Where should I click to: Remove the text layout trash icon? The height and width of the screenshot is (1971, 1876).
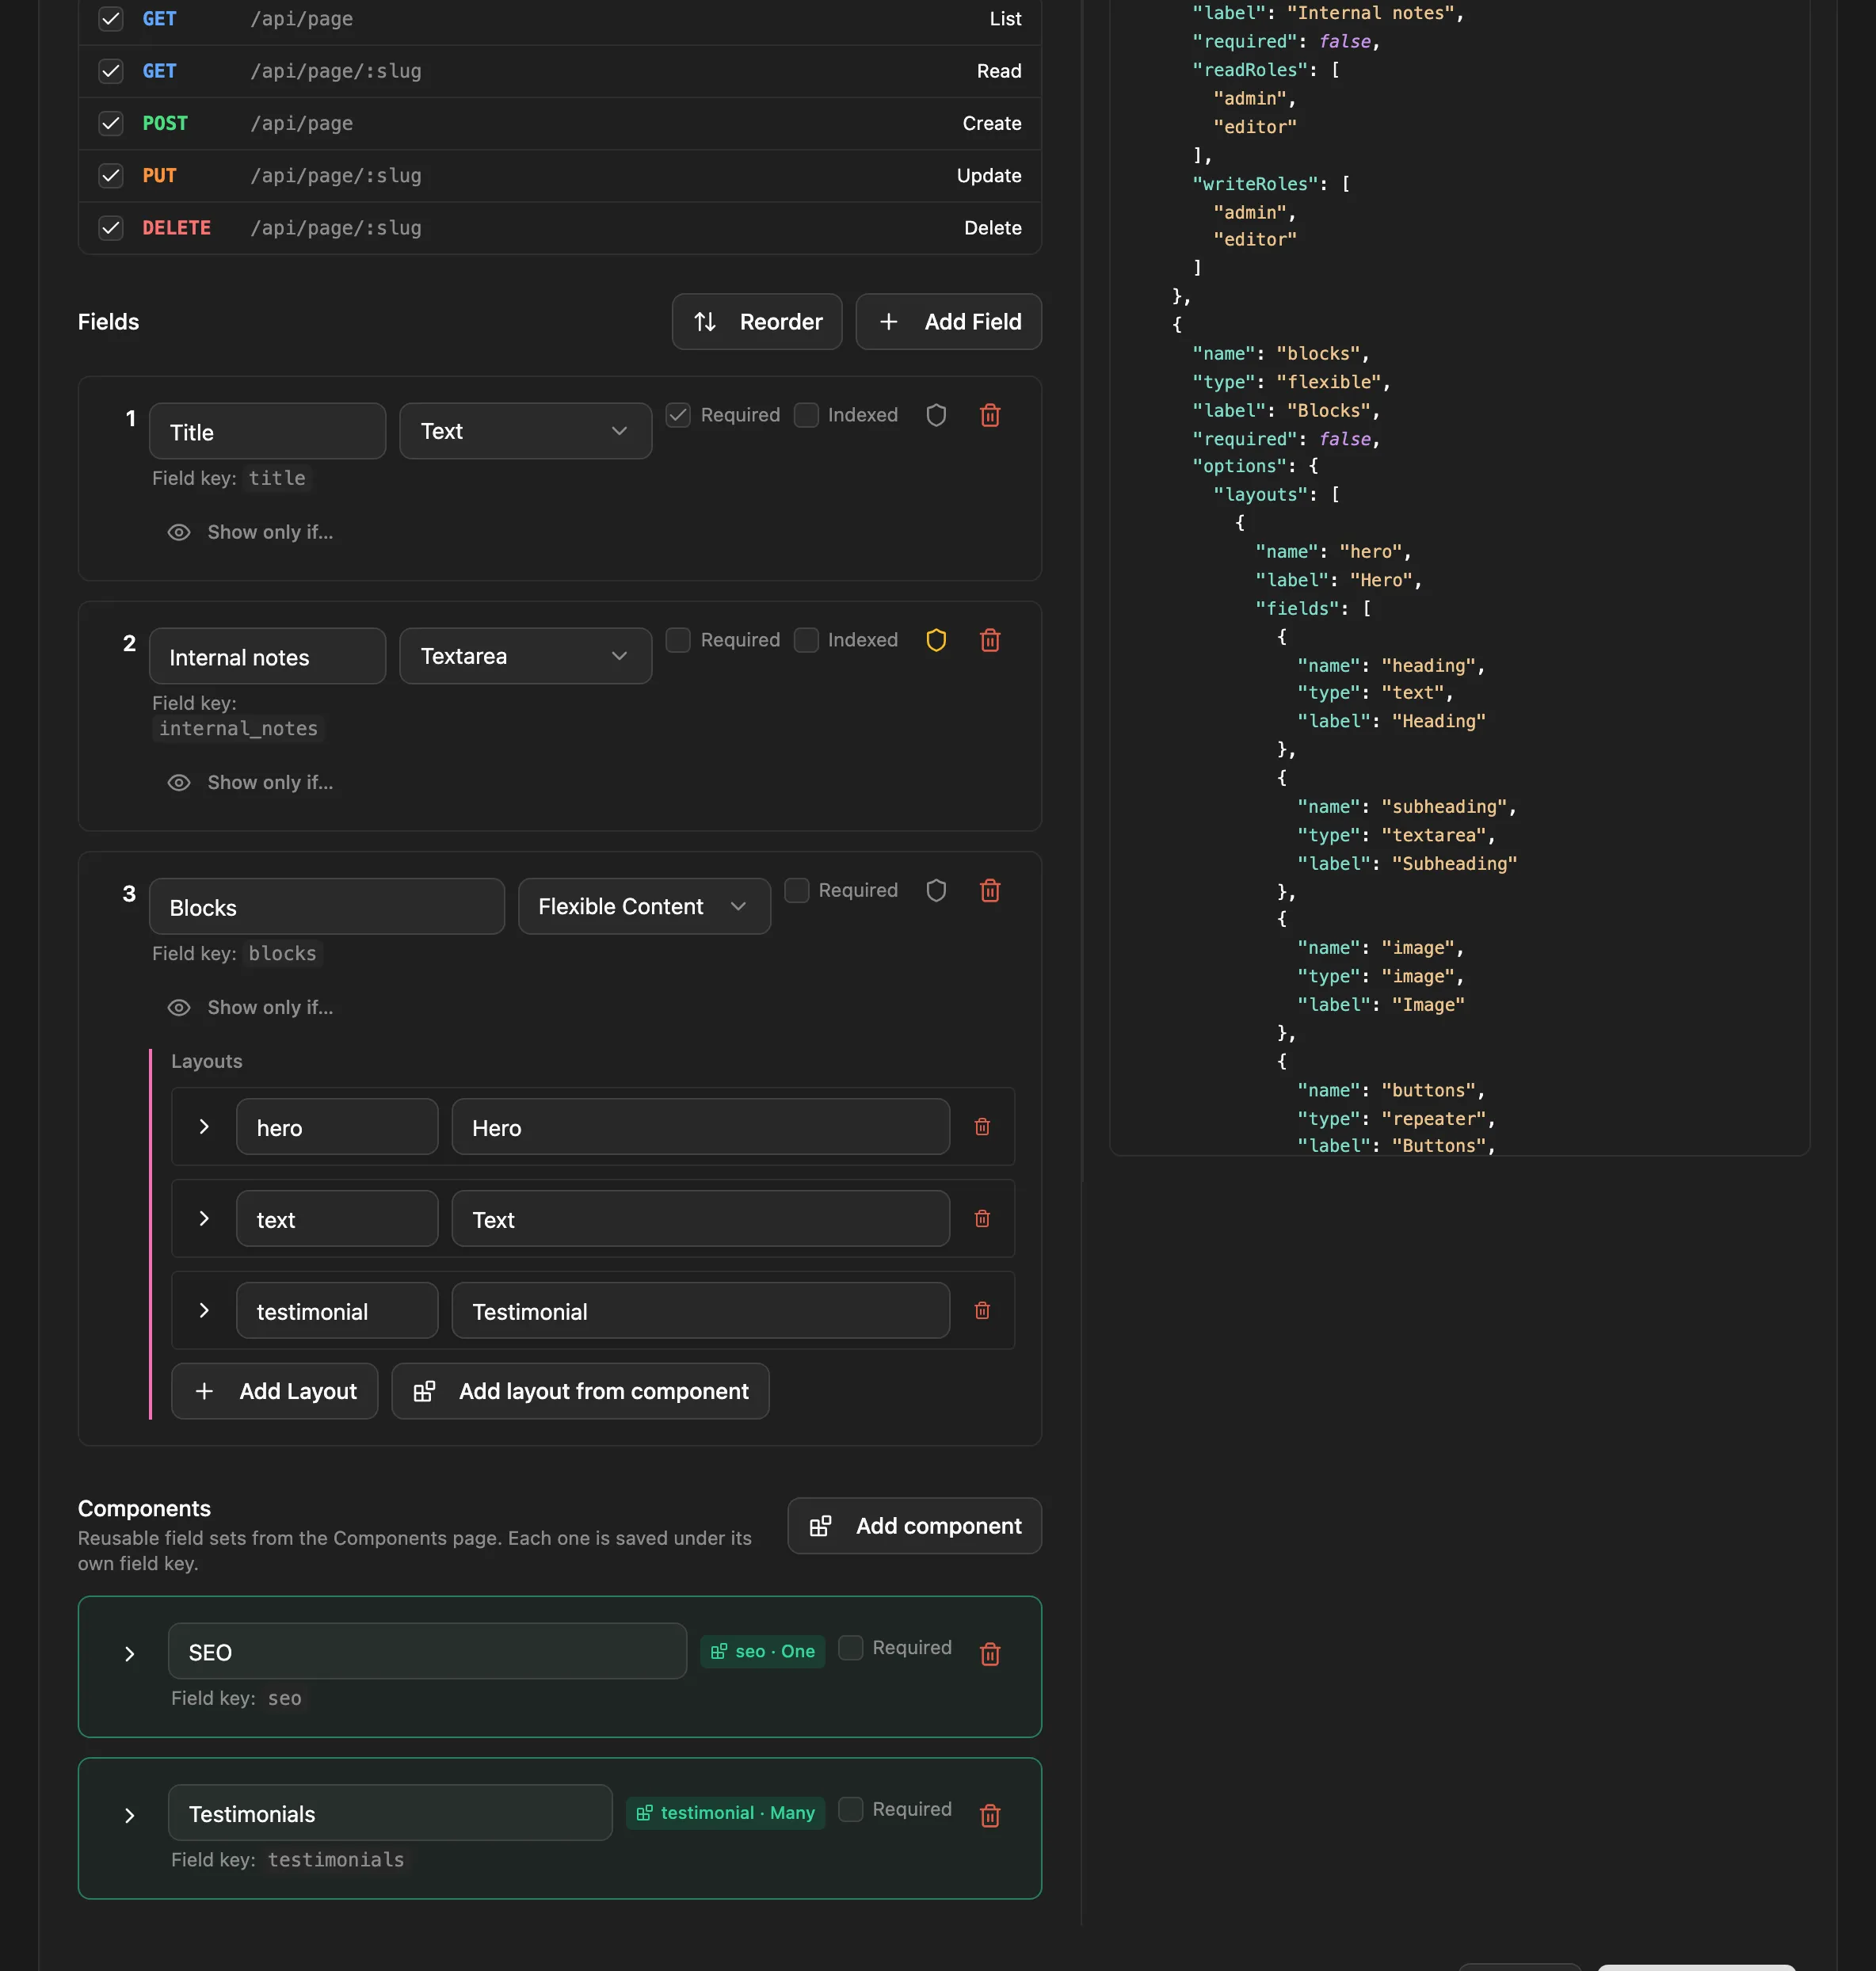(982, 1219)
